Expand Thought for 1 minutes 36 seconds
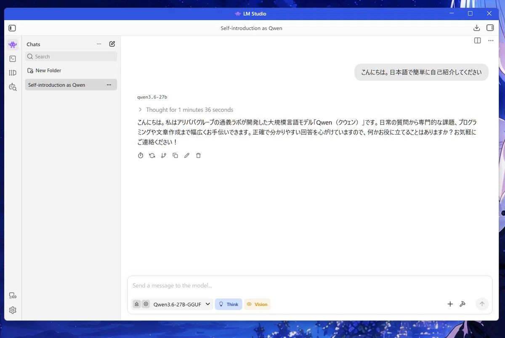 click(186, 110)
